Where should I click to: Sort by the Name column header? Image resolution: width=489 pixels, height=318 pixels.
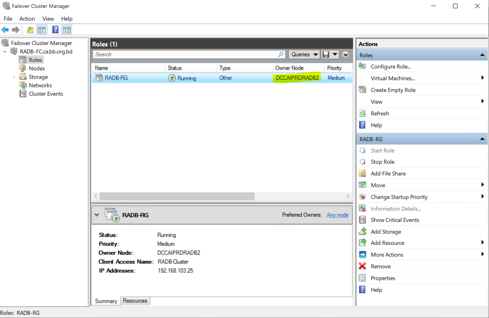coord(128,68)
